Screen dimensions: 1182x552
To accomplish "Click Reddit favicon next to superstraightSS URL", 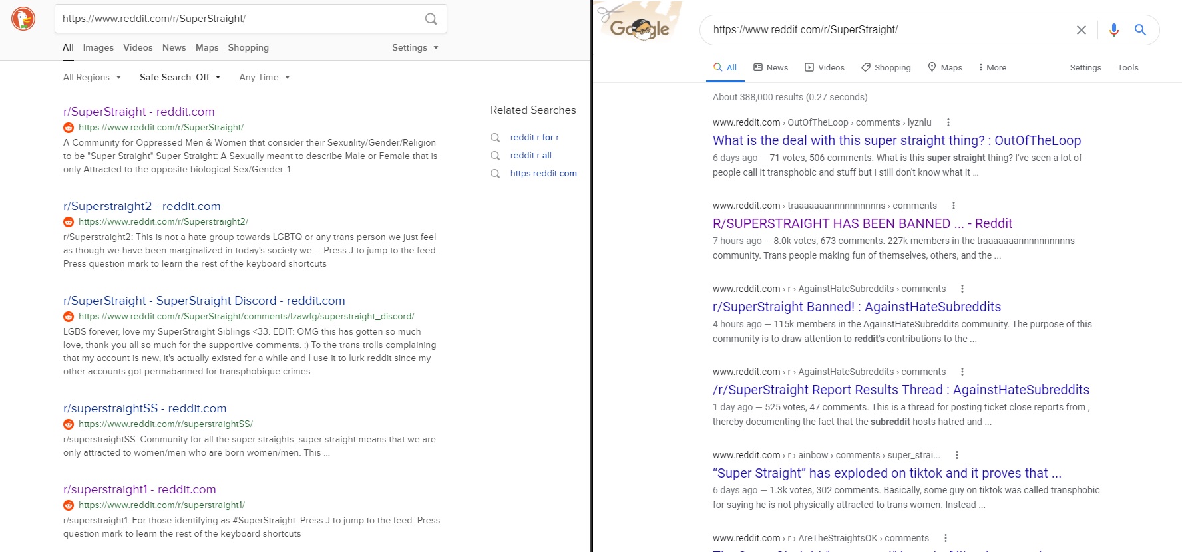I will pyautogui.click(x=69, y=424).
